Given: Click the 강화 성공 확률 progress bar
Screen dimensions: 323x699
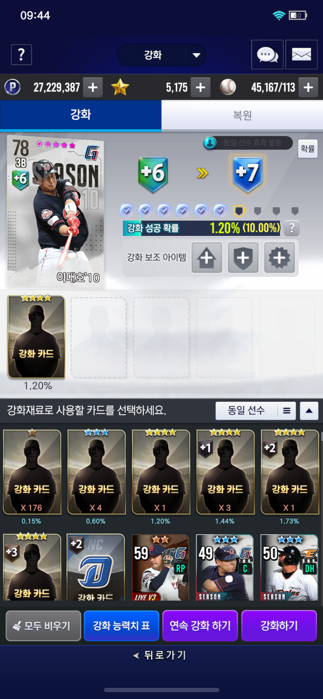Looking at the screenshot, I should tap(201, 228).
